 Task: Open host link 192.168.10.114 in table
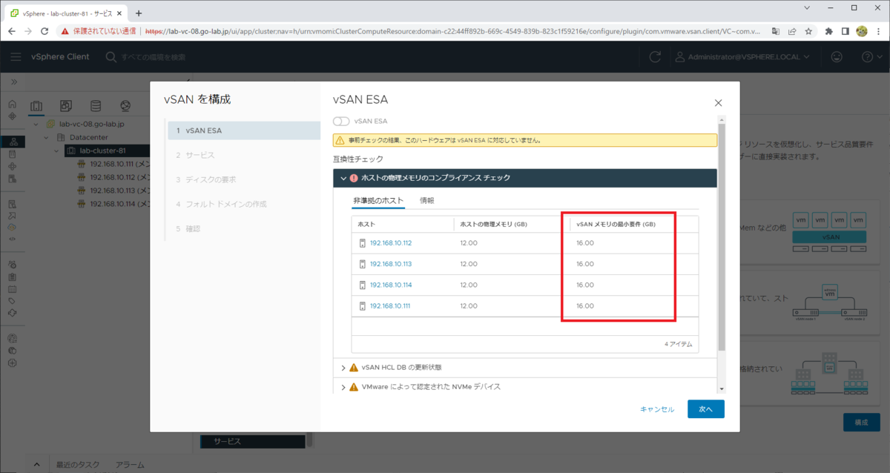point(391,285)
